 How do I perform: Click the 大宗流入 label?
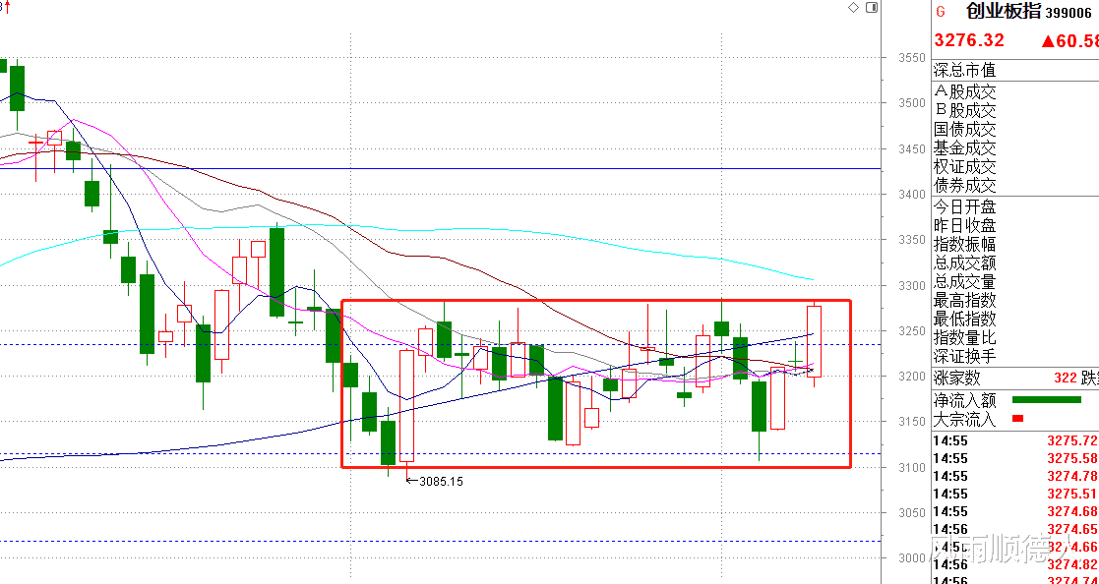(964, 420)
